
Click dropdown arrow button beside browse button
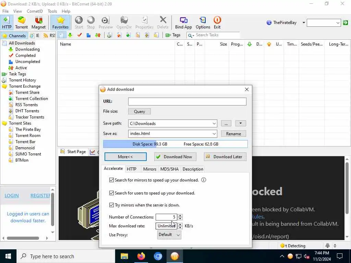[x=241, y=123]
